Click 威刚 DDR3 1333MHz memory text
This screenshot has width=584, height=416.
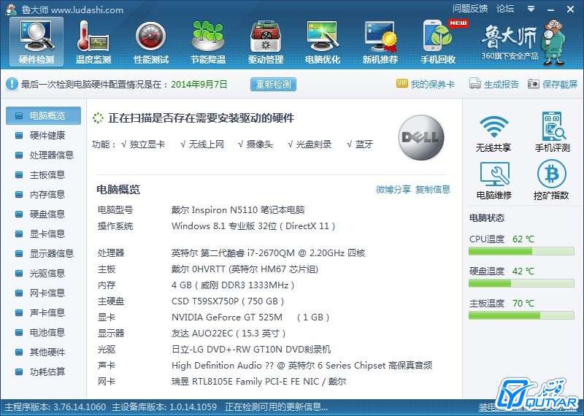[233, 285]
